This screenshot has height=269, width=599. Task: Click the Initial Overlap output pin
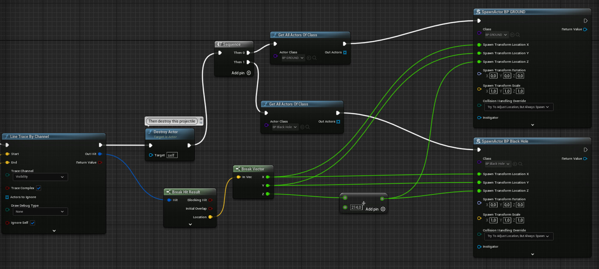click(210, 208)
